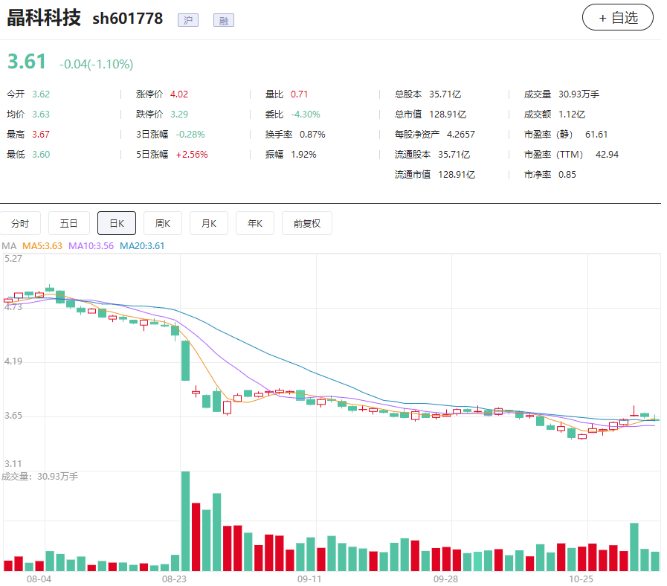
Task: Select the 日K chart tab
Action: 117,223
